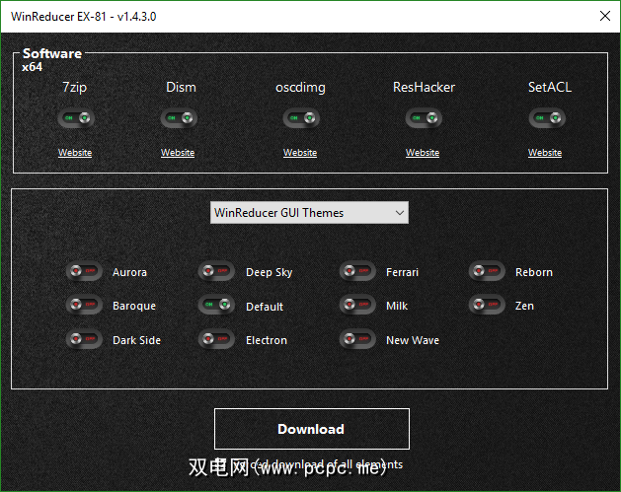
Task: Enable the Electron theme switch
Action: 216,339
